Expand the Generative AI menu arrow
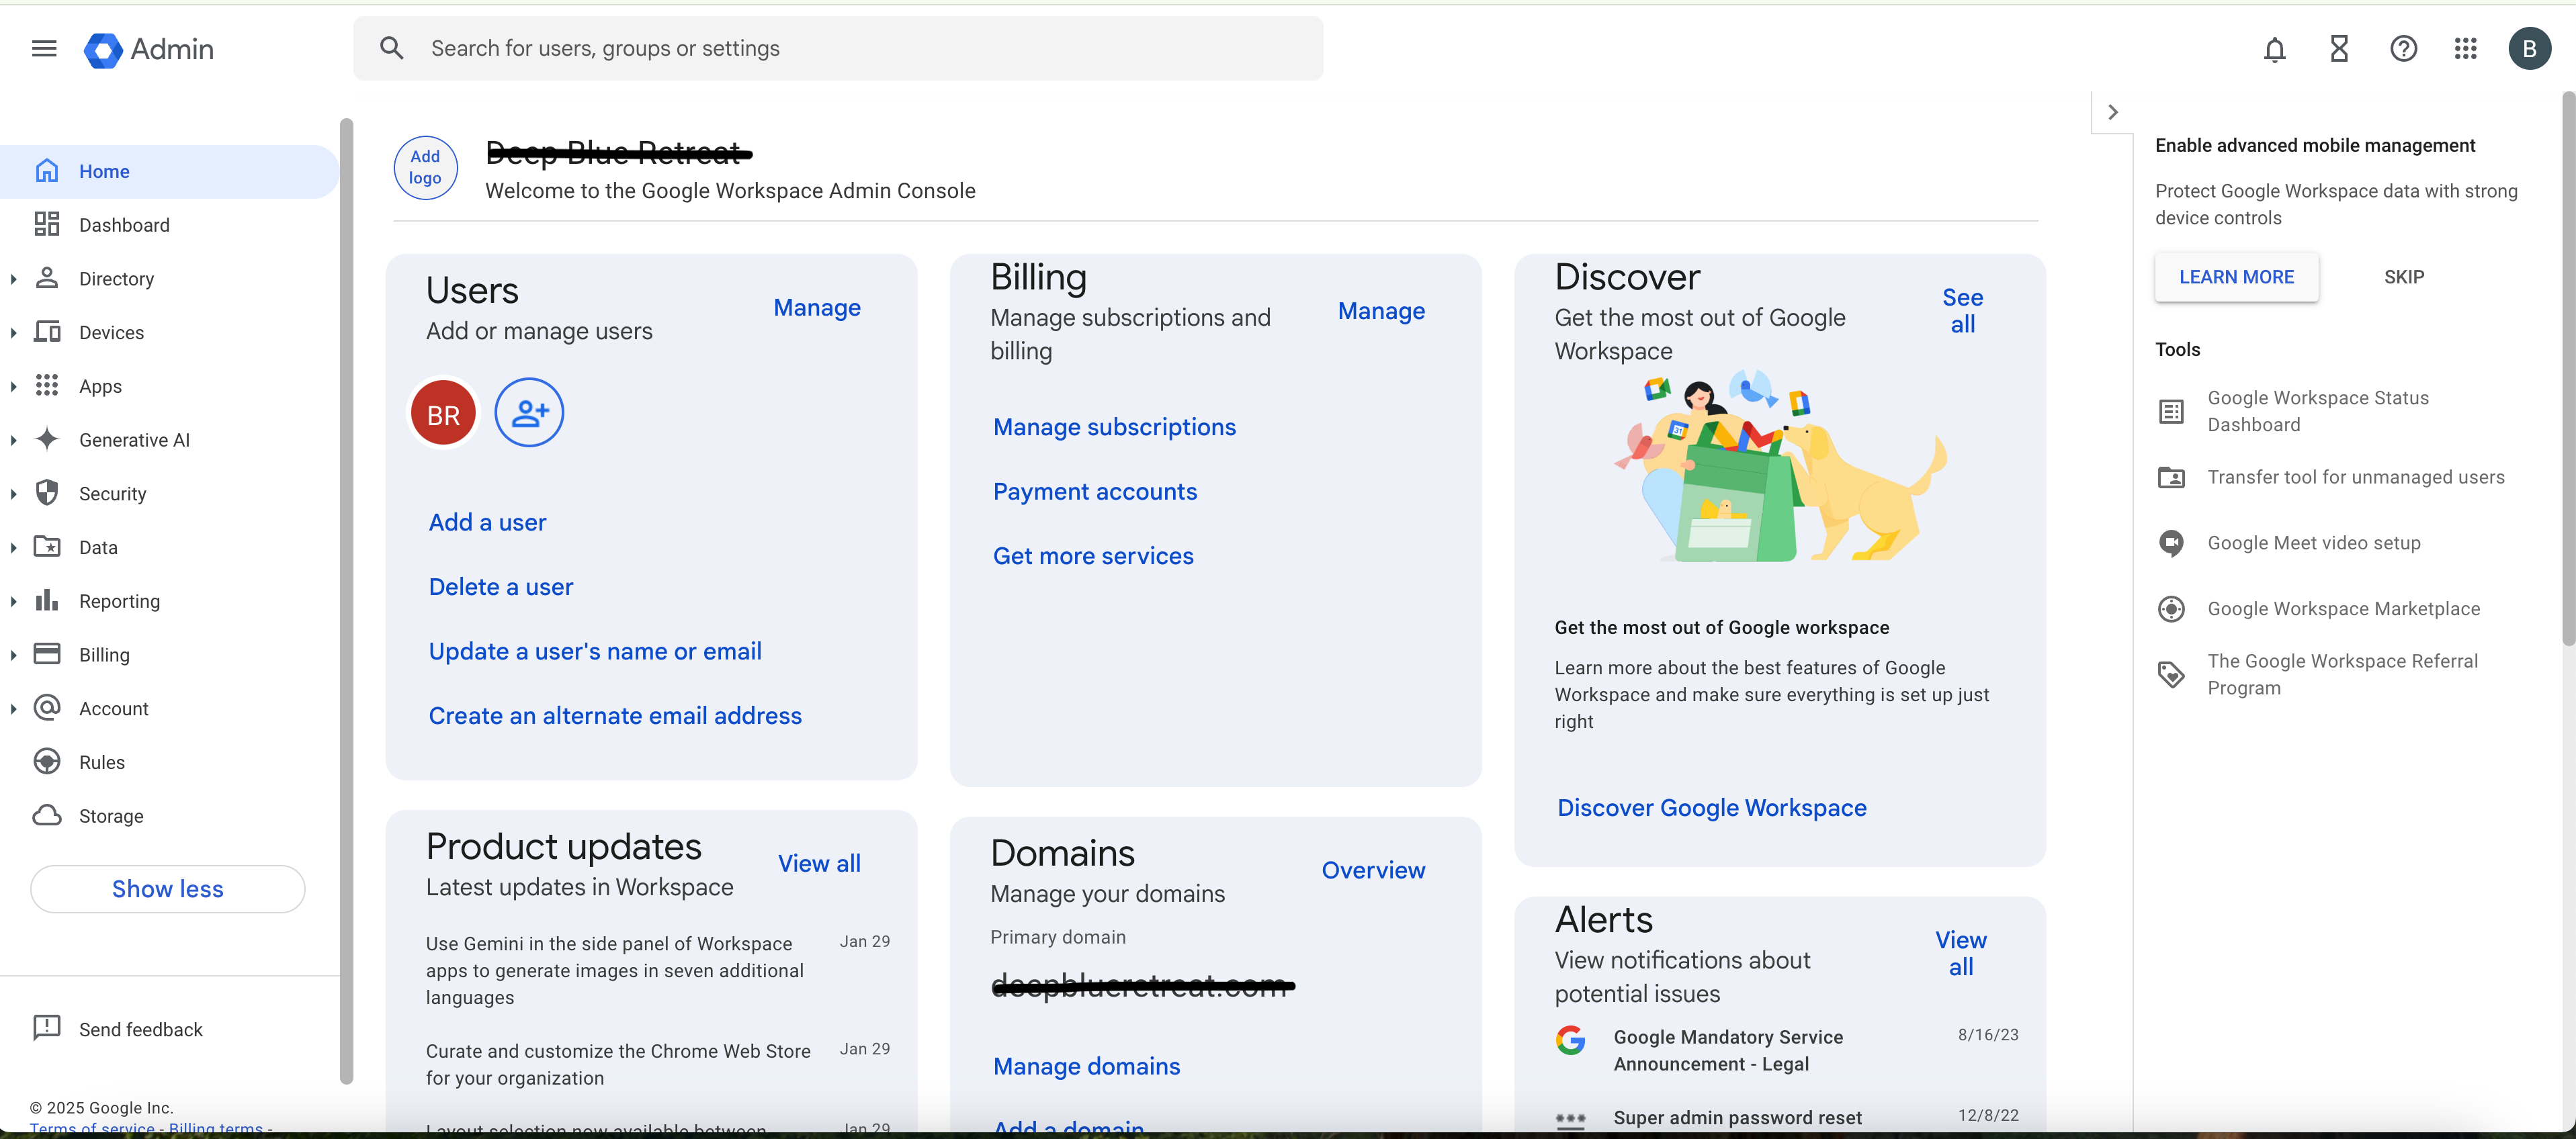Viewport: 2576px width, 1139px height. [13, 440]
